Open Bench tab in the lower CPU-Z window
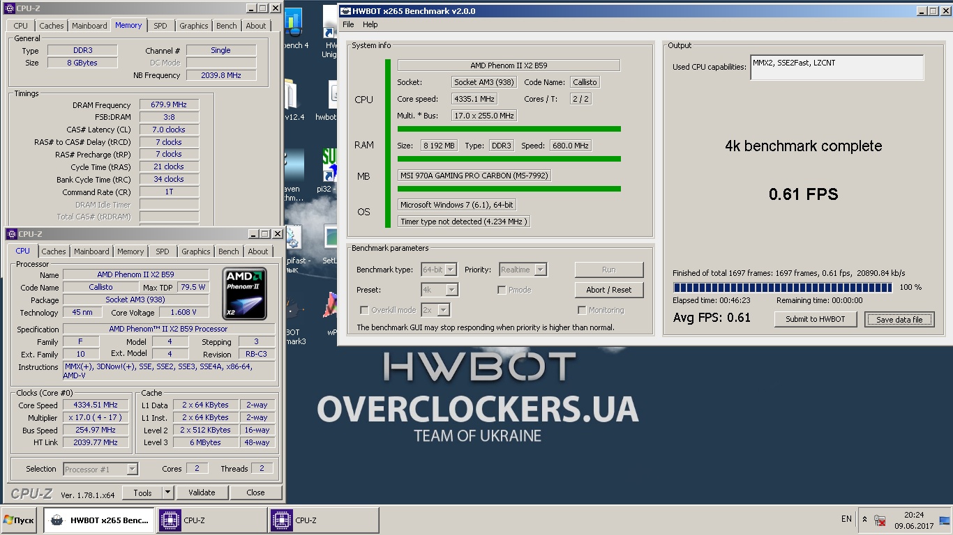This screenshot has width=953, height=535. tap(228, 251)
